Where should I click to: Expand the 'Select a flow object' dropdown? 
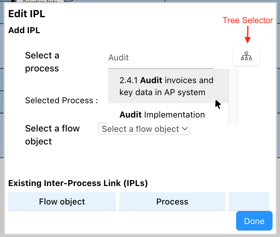click(x=144, y=129)
